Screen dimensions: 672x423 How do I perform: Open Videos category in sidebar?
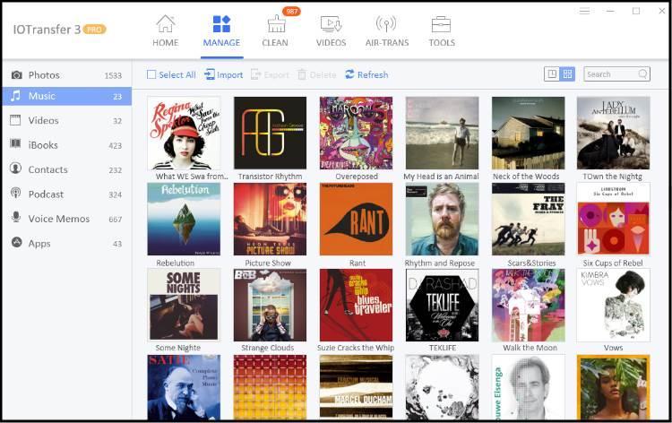[x=67, y=120]
